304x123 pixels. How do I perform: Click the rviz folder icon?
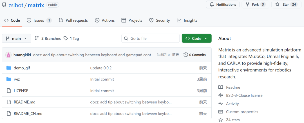pos(8,79)
